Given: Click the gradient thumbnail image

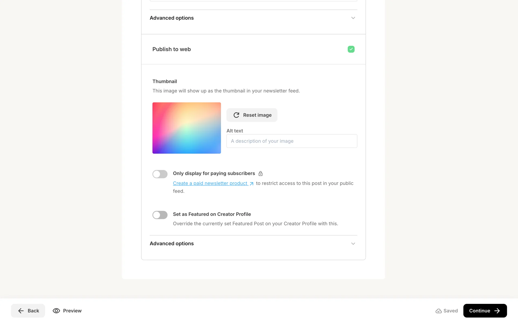Looking at the screenshot, I should [x=186, y=128].
